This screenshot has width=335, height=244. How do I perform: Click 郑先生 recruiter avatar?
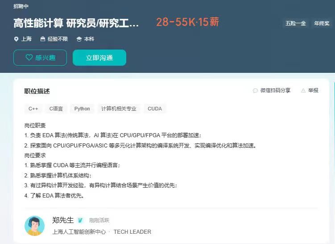35,226
